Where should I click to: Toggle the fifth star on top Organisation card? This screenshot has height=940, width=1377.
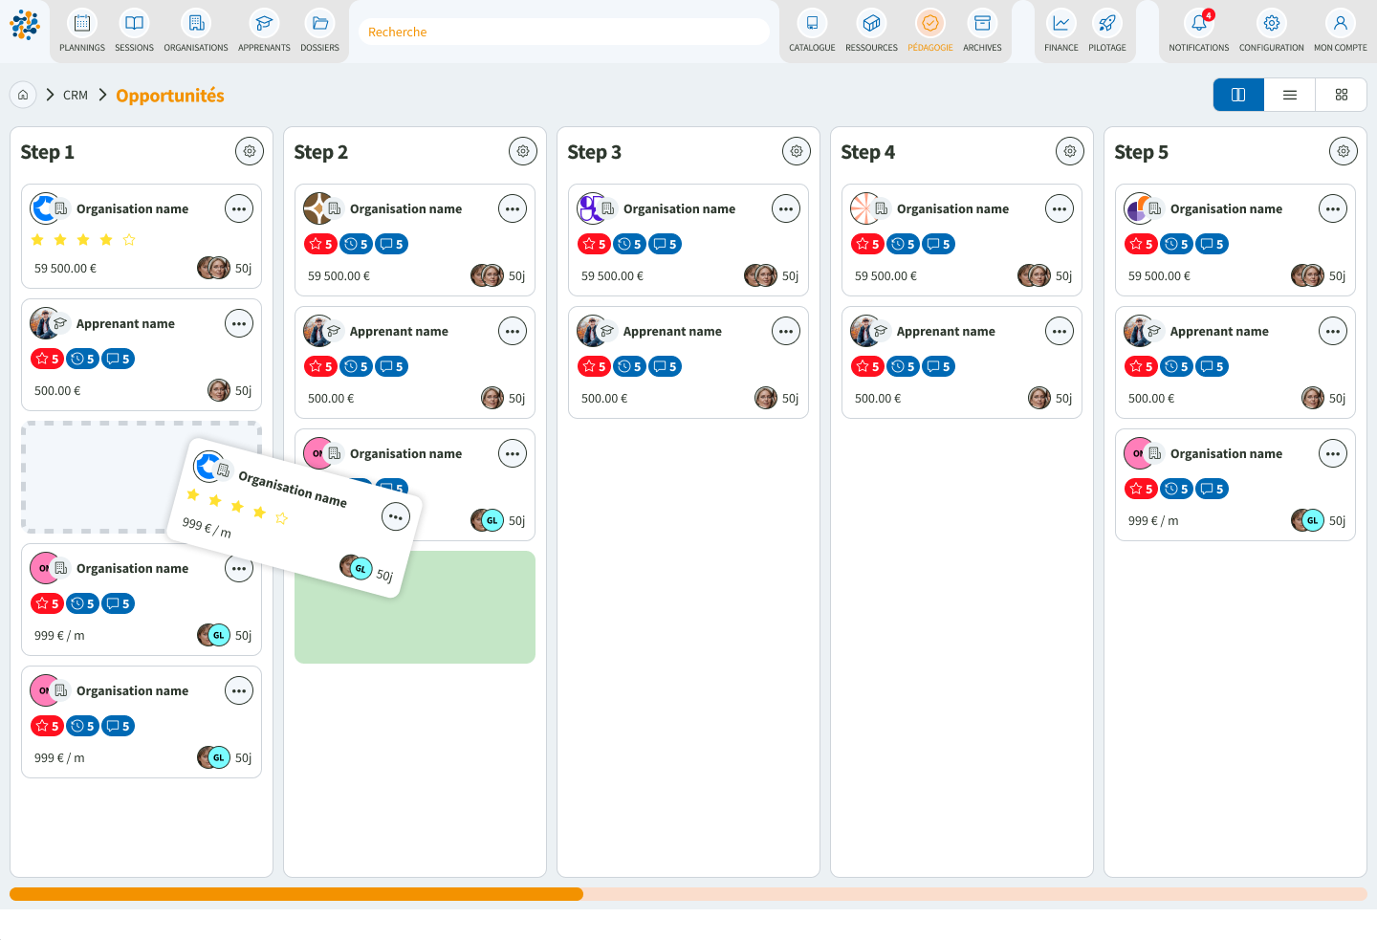tap(129, 239)
